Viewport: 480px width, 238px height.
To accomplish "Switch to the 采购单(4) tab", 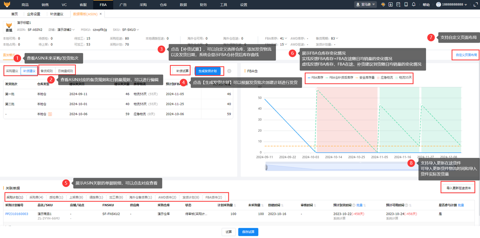I will coord(36,197).
